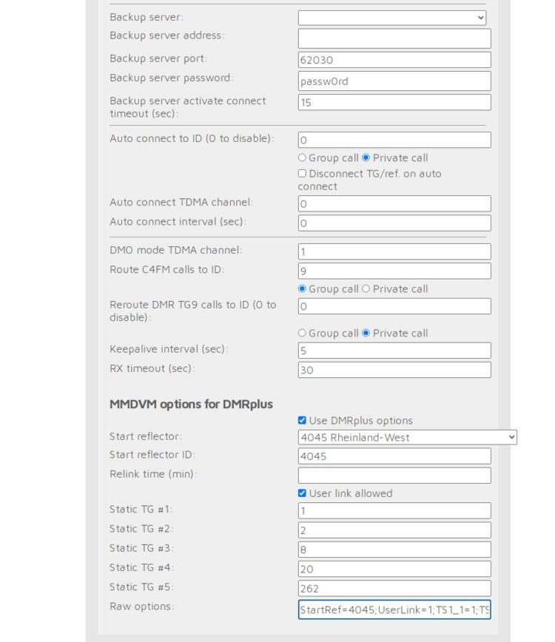Edit the Static TG #3 value
The image size is (555, 642).
[x=394, y=549]
